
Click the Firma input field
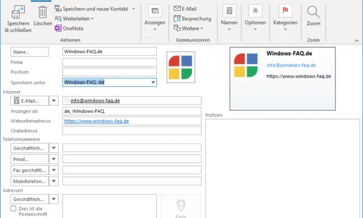click(109, 62)
